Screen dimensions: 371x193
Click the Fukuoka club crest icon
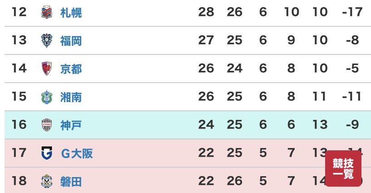[x=47, y=40]
